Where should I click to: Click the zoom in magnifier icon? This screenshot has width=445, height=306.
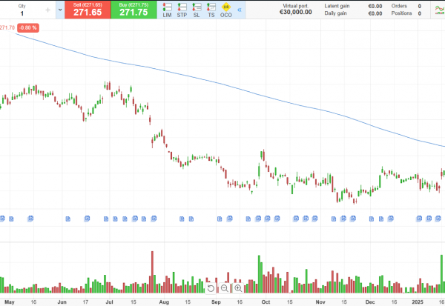(239, 288)
